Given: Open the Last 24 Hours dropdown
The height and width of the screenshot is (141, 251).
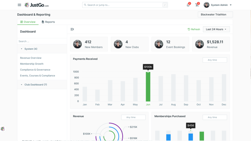Looking at the screenshot, I should point(216,29).
